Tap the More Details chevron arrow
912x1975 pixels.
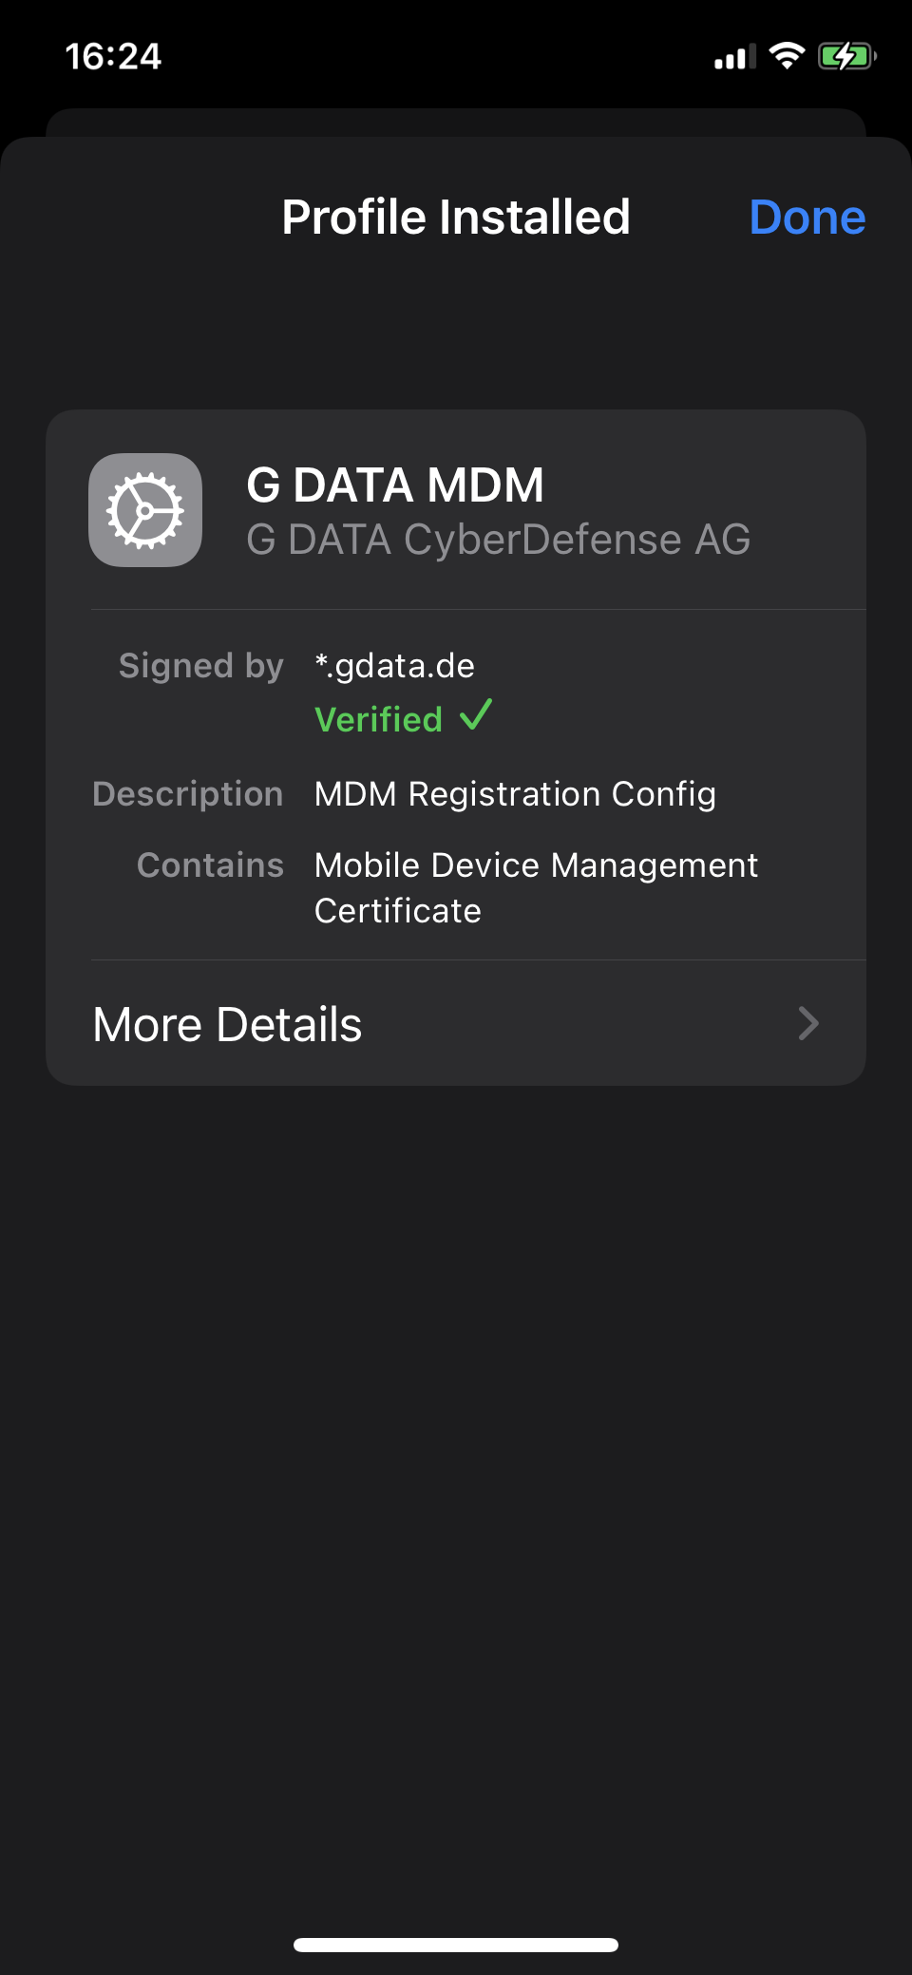(808, 1023)
